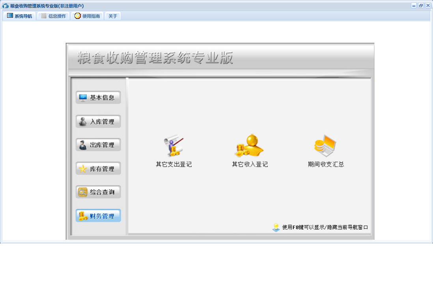Close the application window
The image size is (433, 282).
point(428,6)
